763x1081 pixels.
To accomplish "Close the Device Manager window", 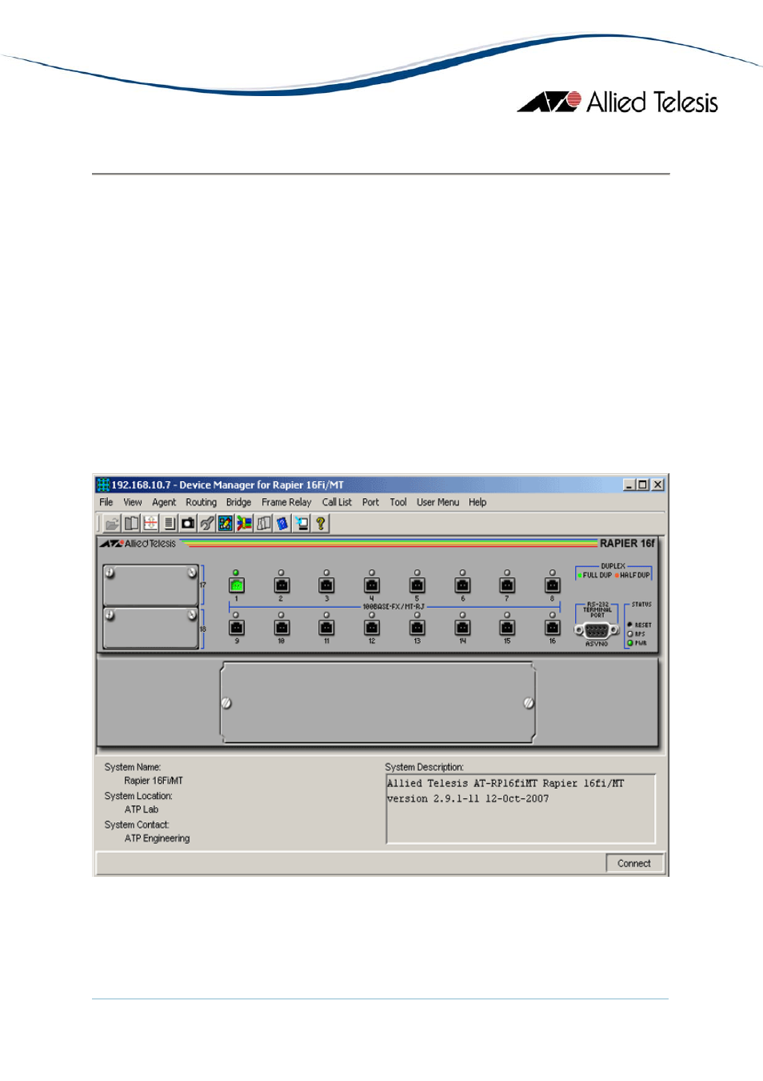I will (657, 484).
